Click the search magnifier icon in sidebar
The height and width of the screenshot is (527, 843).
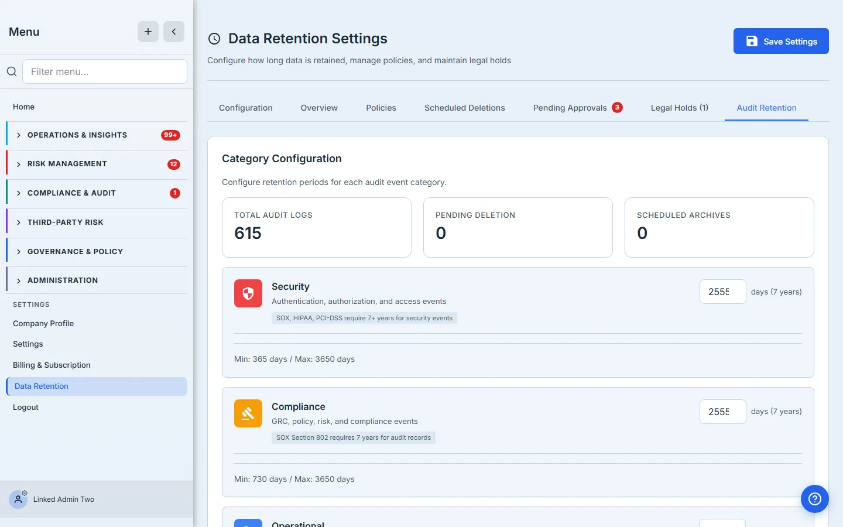click(12, 71)
